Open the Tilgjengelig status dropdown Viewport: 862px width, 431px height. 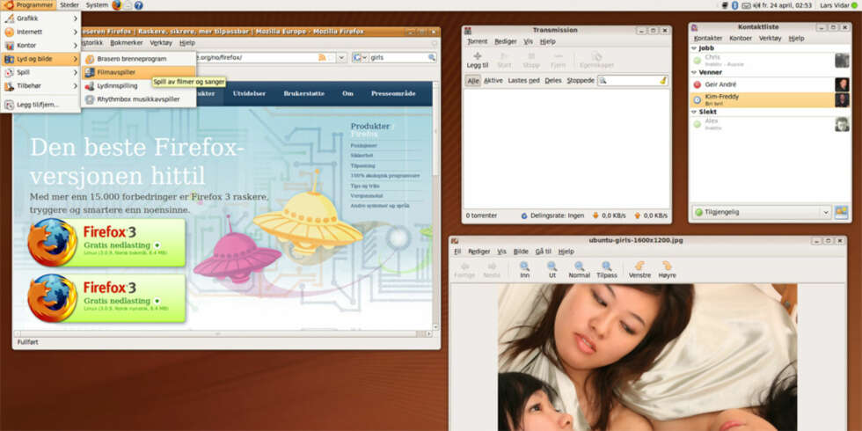pyautogui.click(x=762, y=212)
